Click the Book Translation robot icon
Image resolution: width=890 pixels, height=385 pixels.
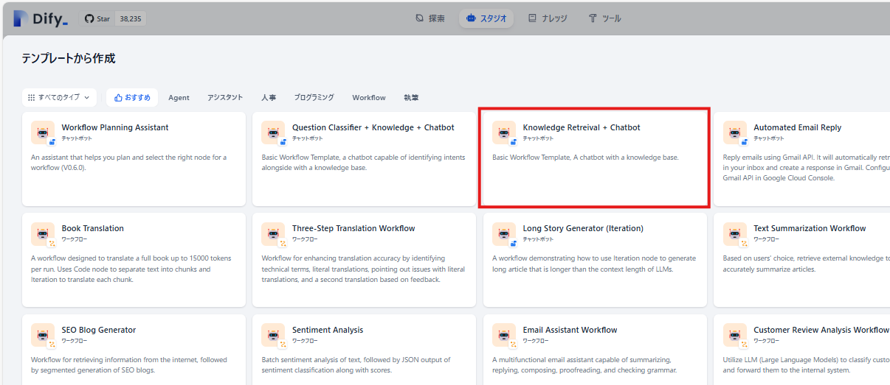pyautogui.click(x=43, y=233)
